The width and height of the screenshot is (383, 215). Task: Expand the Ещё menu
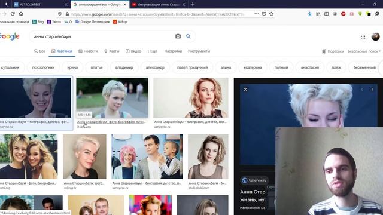pos(153,51)
